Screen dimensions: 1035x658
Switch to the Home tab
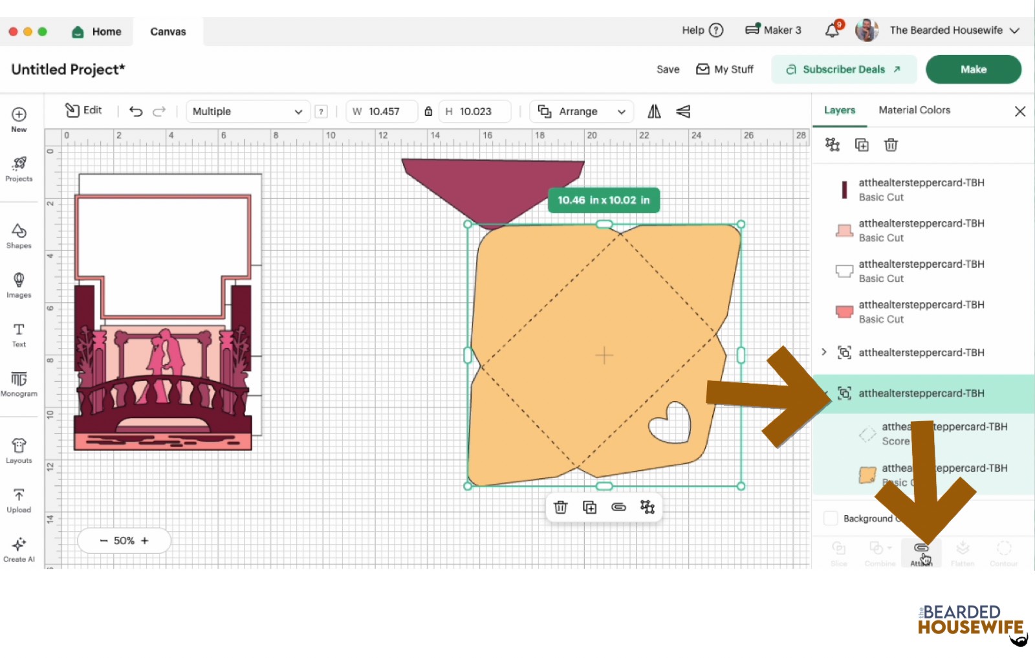tap(97, 31)
